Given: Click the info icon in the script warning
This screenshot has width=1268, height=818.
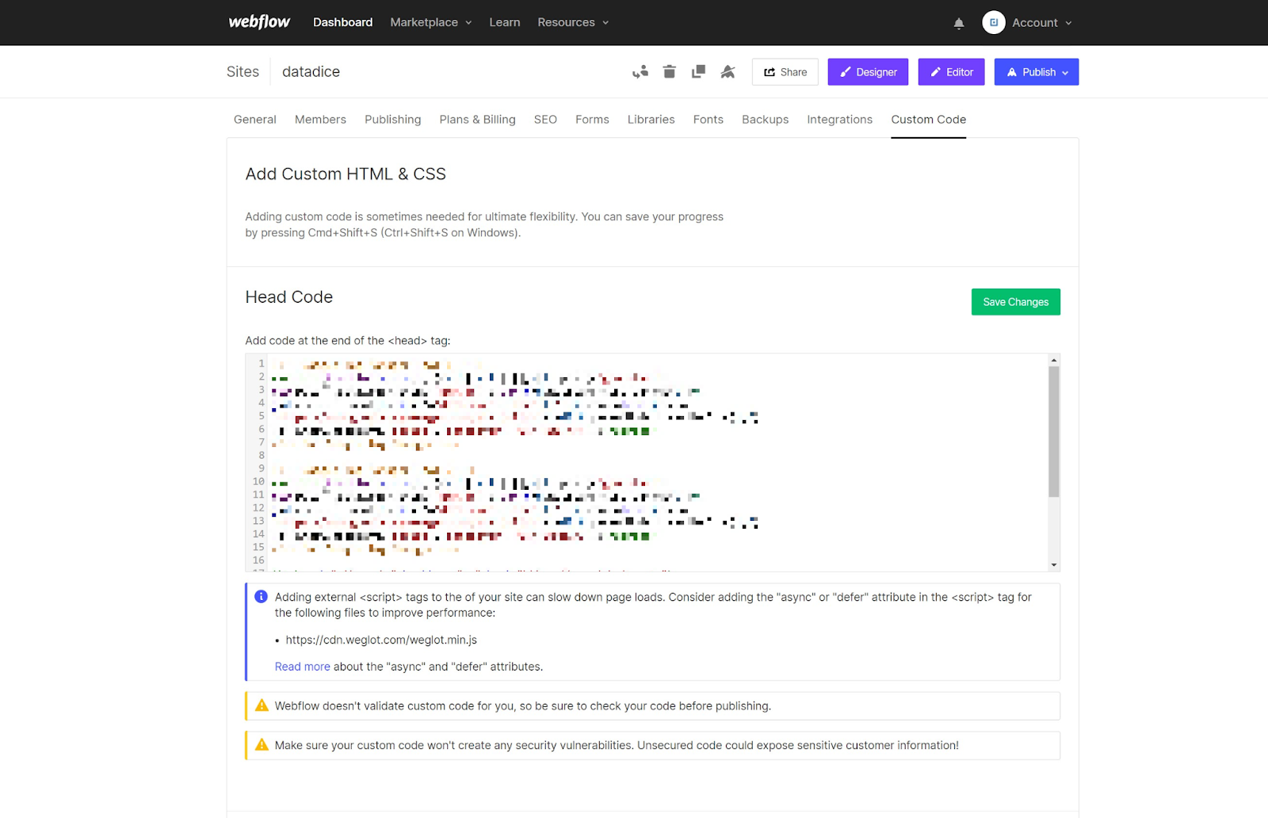Looking at the screenshot, I should pos(261,596).
